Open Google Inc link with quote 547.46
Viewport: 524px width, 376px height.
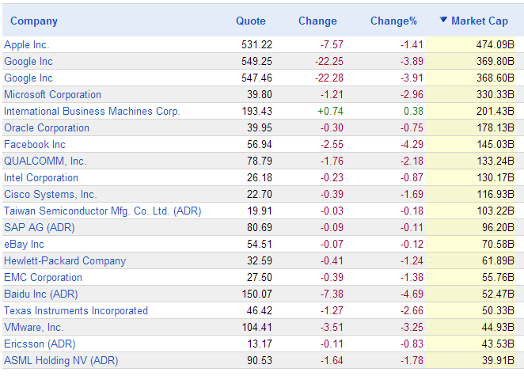[x=28, y=78]
